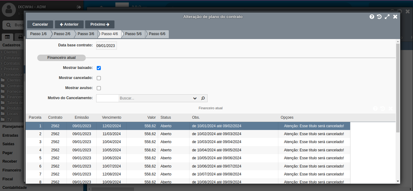Open the dialog help question-mark icon
Image resolution: width=413 pixels, height=191 pixels.
coord(372,17)
